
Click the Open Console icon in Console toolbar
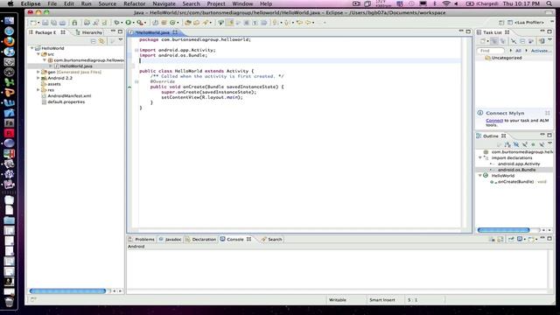tap(532, 239)
